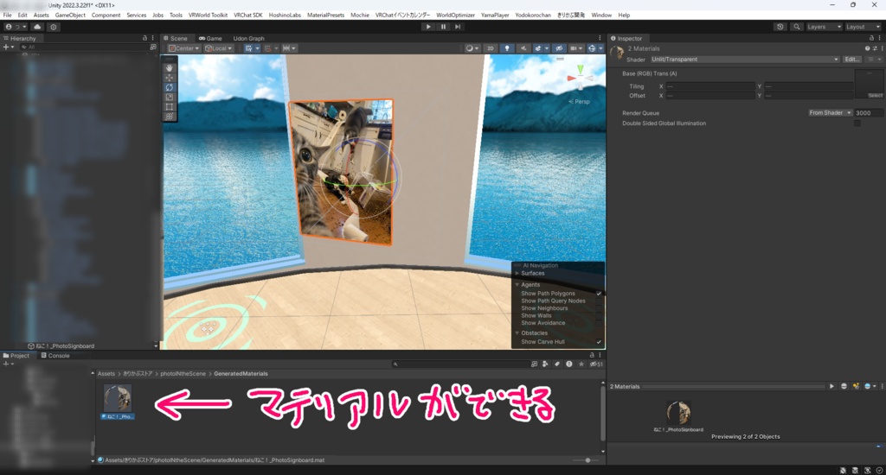886x475 pixels.
Task: Switch to the Game tab
Action: 210,38
